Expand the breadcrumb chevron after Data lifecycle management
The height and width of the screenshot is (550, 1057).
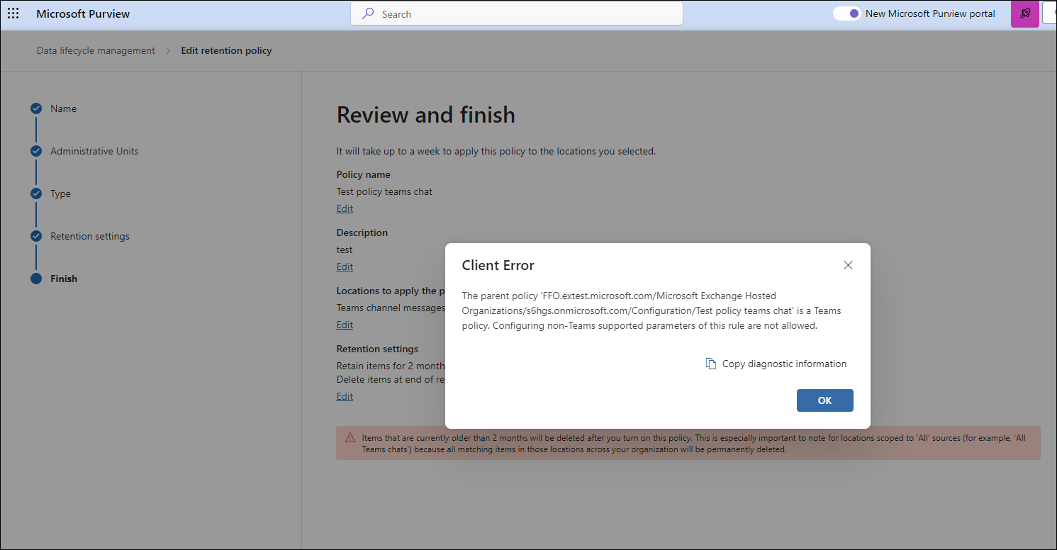coord(167,50)
